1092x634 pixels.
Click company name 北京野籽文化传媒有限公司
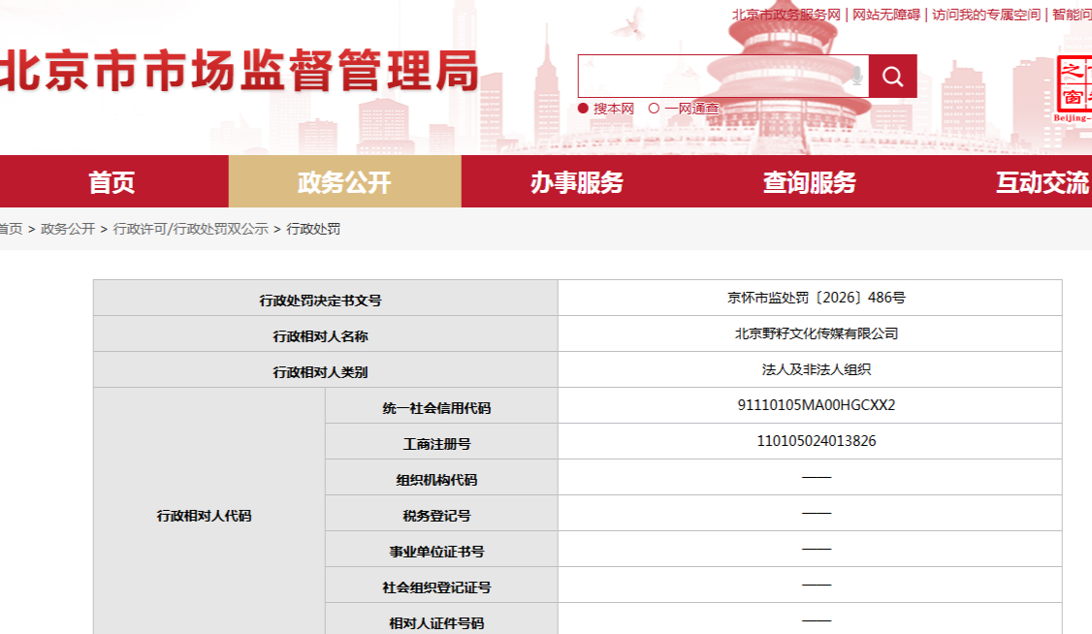tap(817, 334)
